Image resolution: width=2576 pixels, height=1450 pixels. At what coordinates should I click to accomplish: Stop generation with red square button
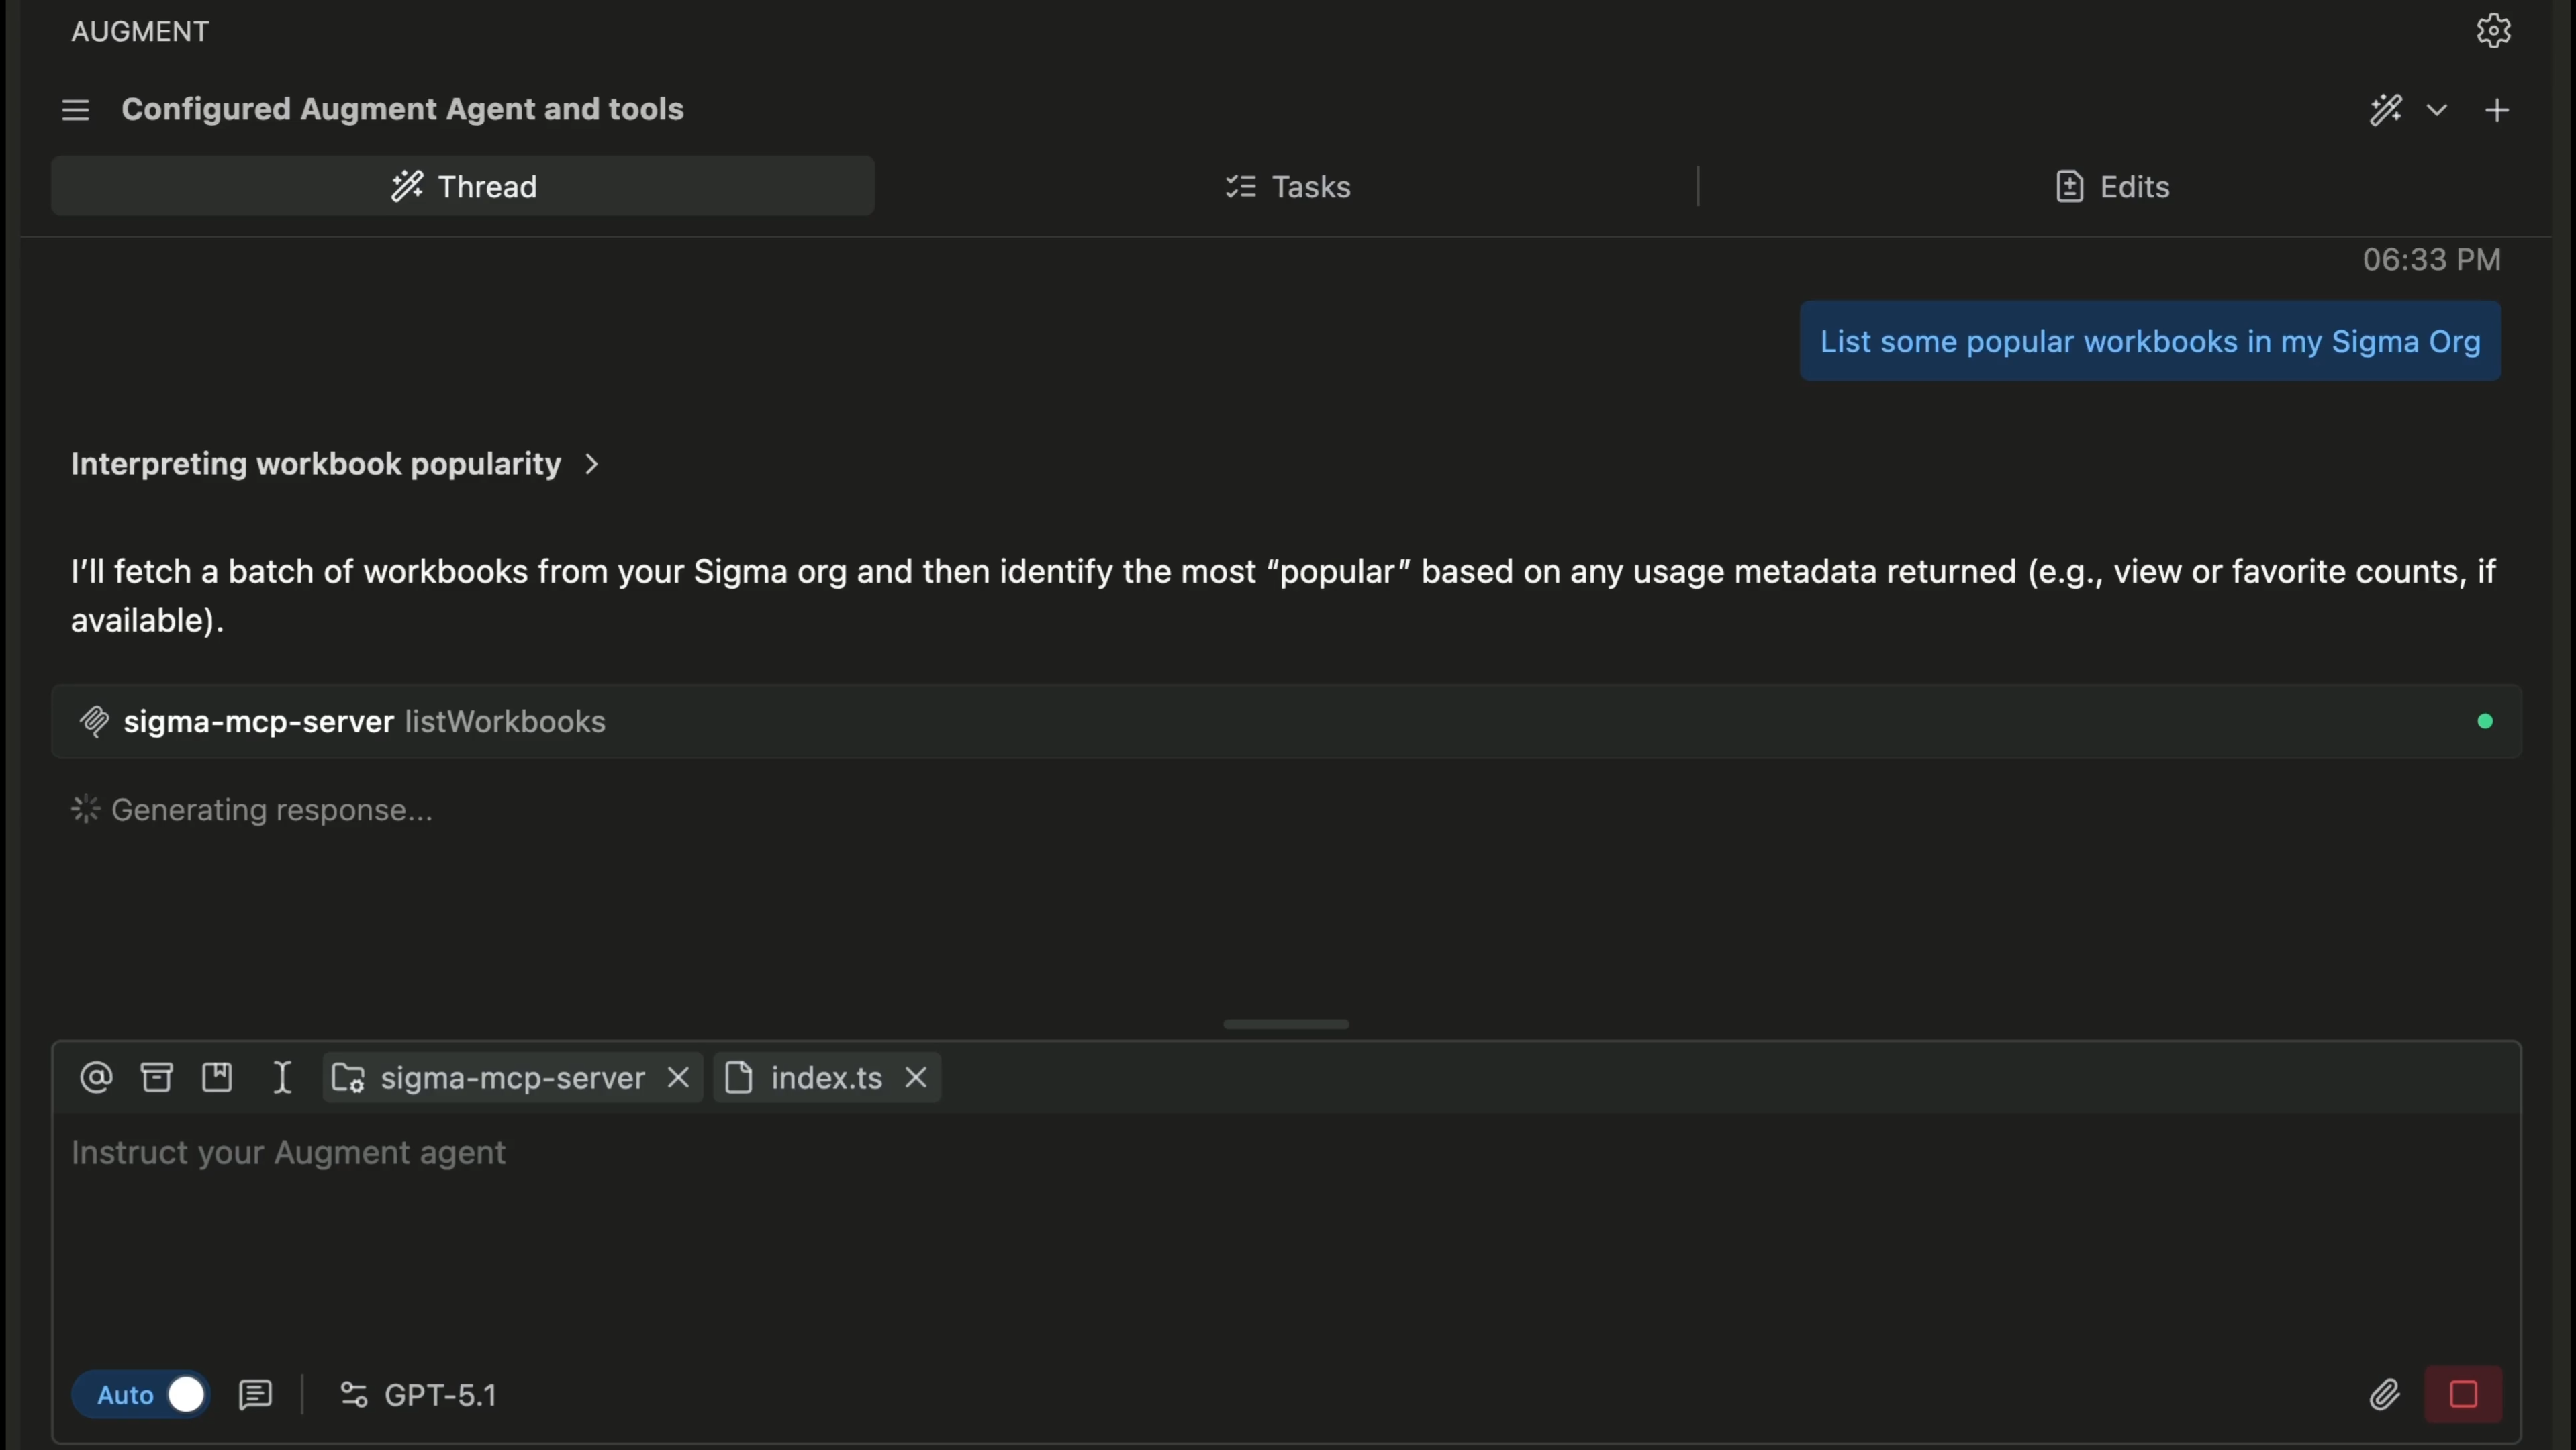[x=2463, y=1394]
